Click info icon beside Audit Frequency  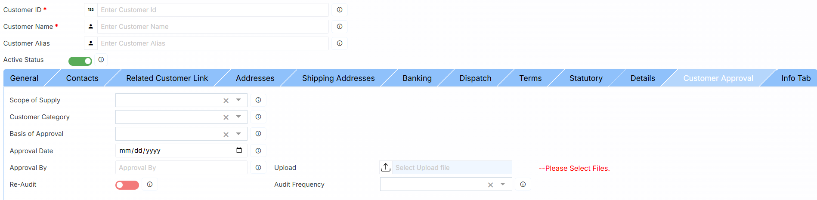coord(523,185)
